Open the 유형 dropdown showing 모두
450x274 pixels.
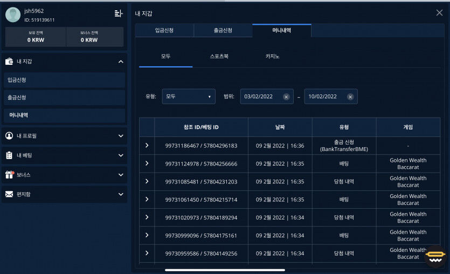[189, 97]
